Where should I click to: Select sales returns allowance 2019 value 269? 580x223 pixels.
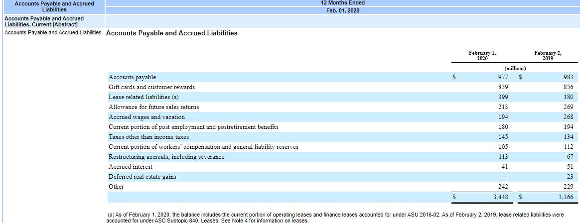569,107
